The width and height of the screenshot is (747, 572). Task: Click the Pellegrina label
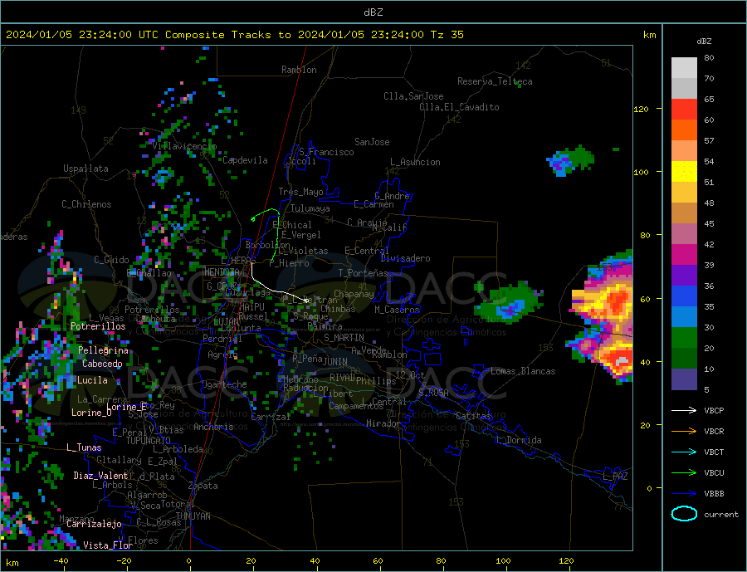[104, 350]
